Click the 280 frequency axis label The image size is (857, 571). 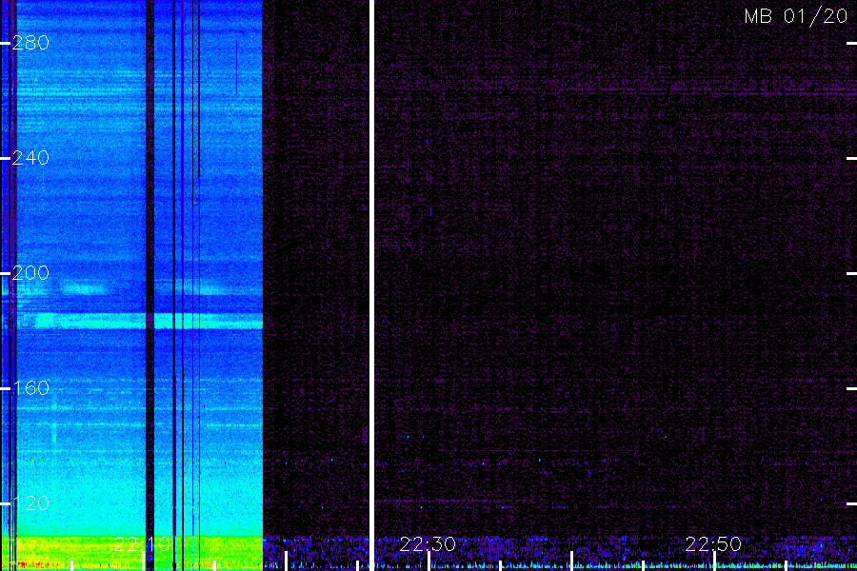(x=30, y=43)
